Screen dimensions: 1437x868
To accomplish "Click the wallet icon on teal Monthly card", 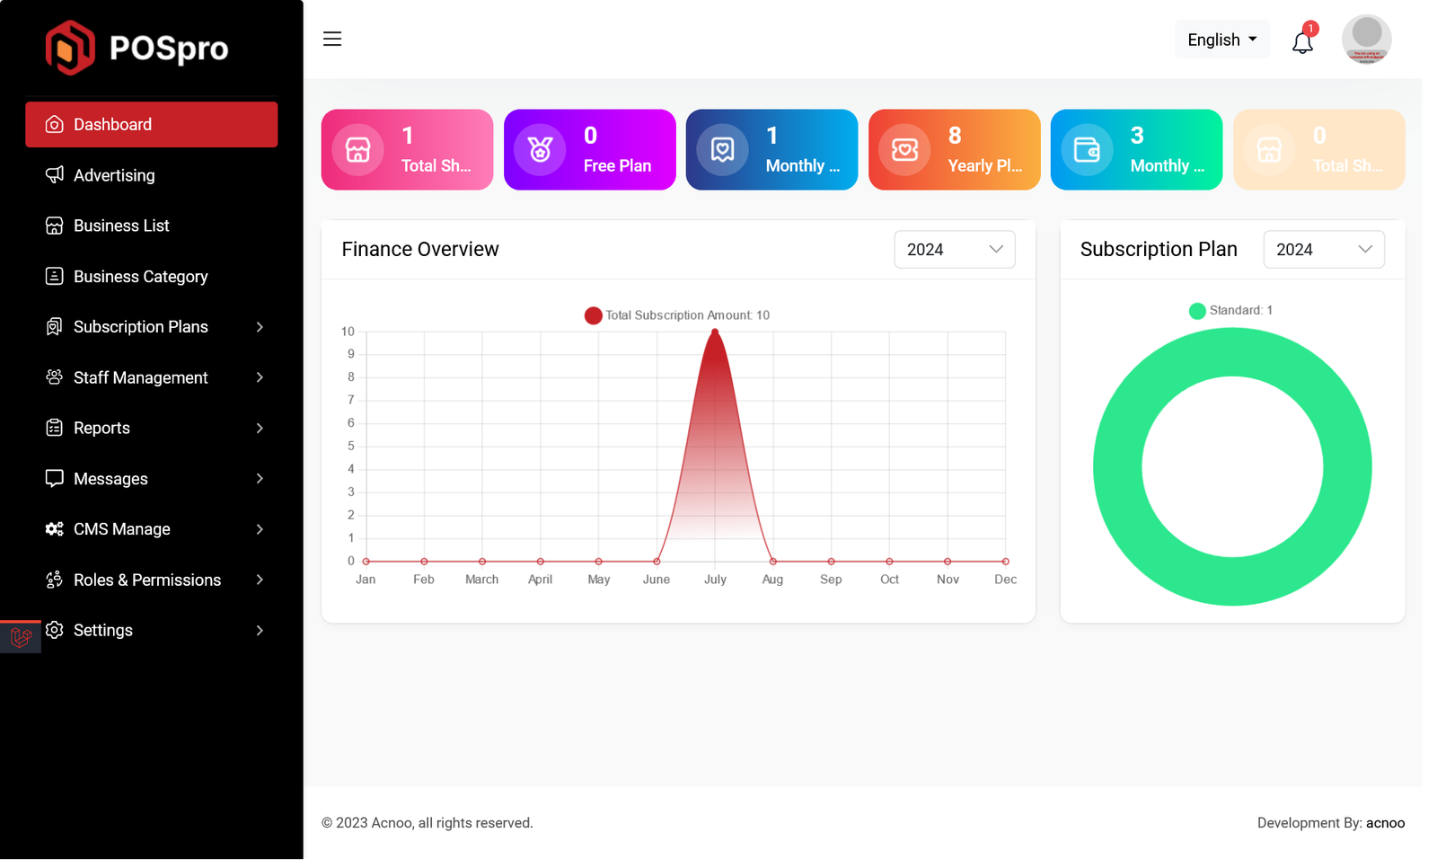I will coord(1087,149).
